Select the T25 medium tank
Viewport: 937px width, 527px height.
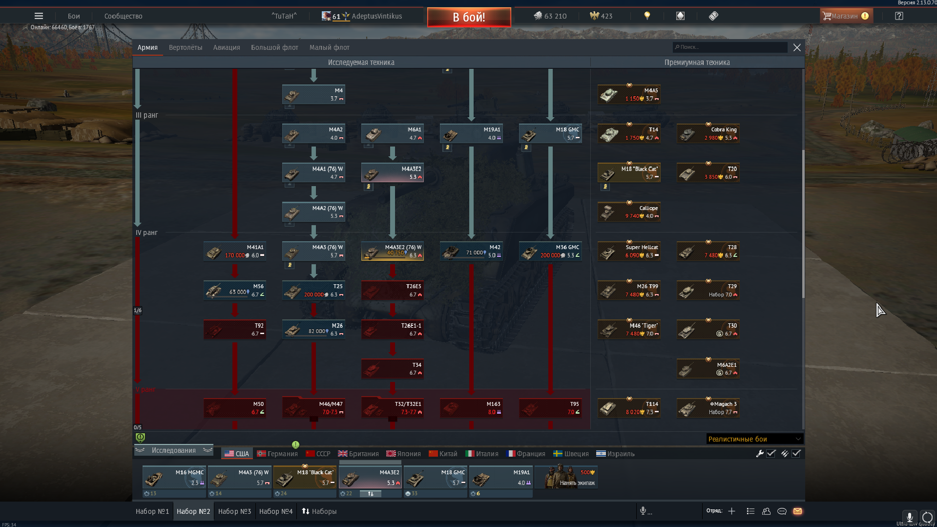313,290
